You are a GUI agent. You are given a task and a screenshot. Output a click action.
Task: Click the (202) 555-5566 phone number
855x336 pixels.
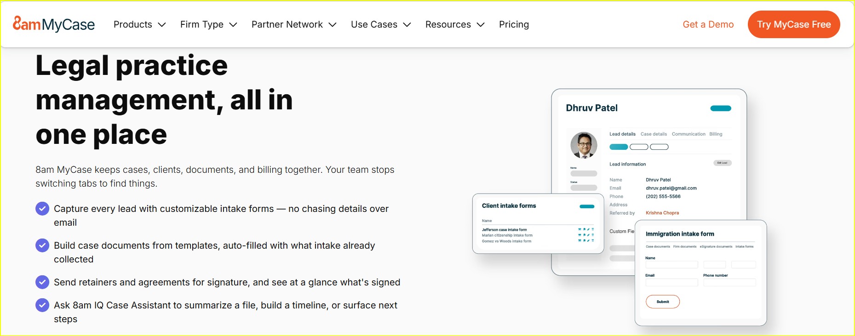[663, 196]
